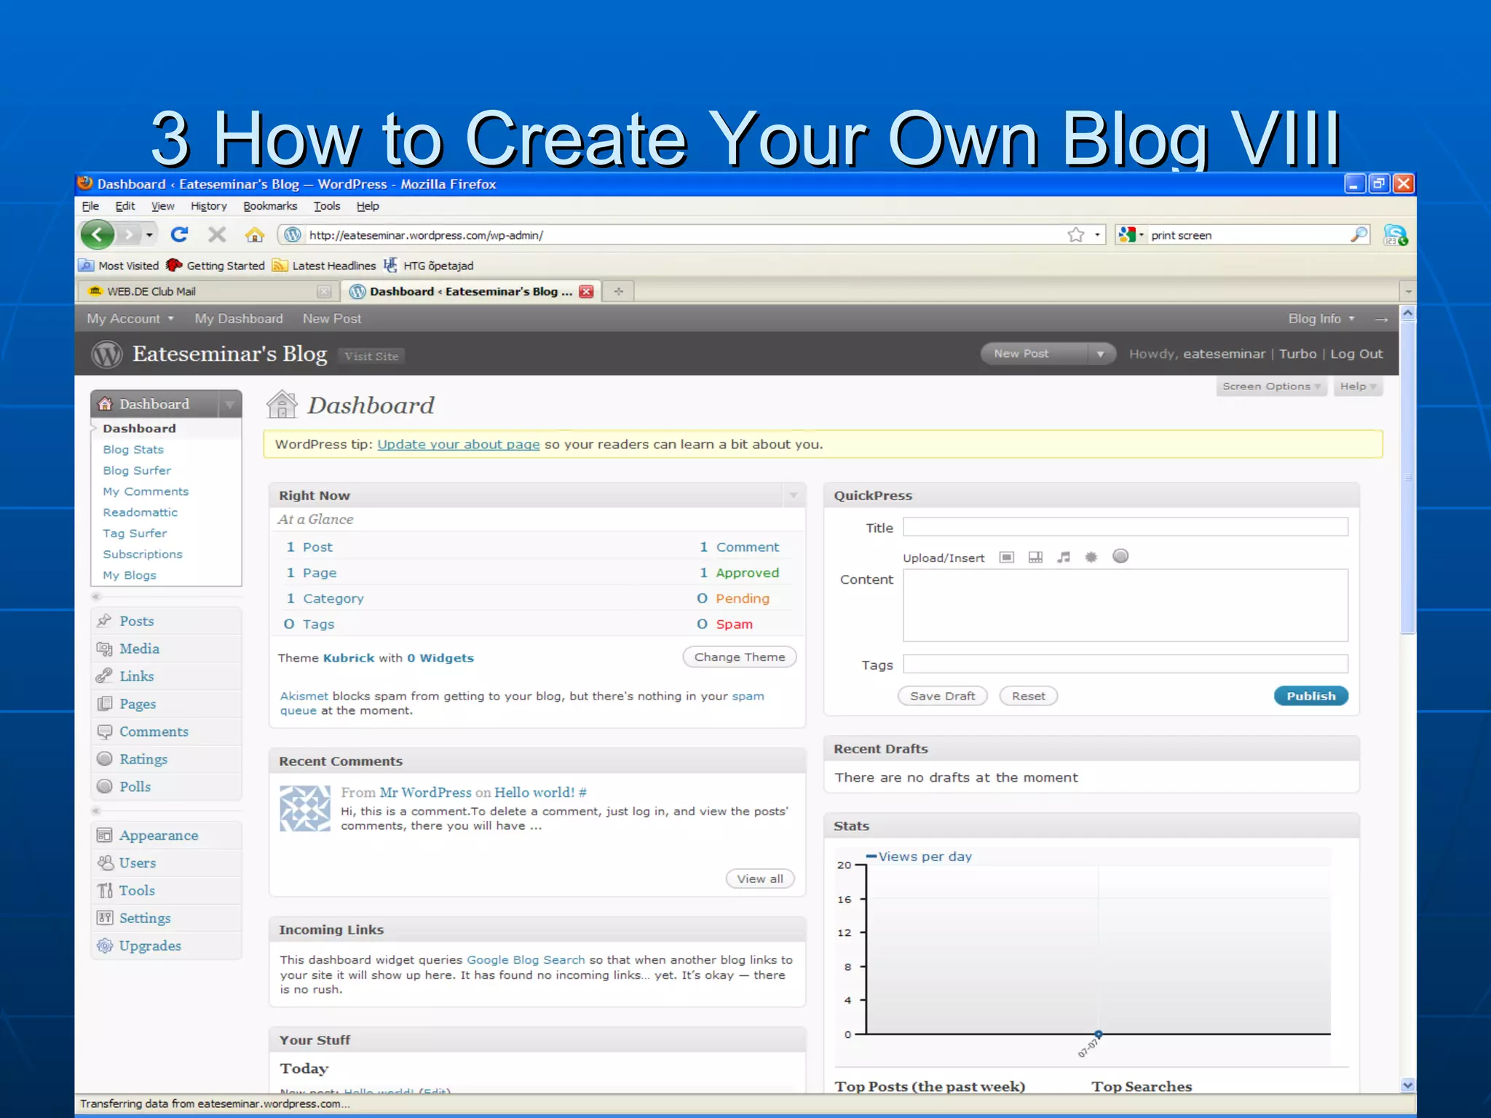Open the Links section in sidebar
The image size is (1491, 1118).
166,676
